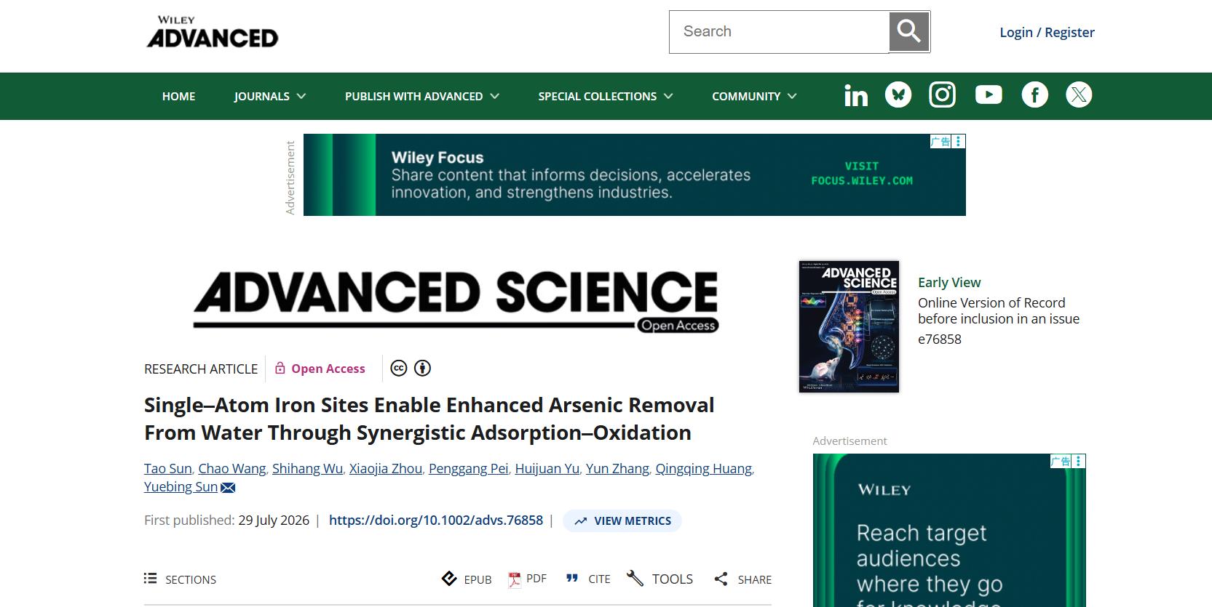
Task: Click the Wiley Focus banner headline
Action: pyautogui.click(x=437, y=158)
